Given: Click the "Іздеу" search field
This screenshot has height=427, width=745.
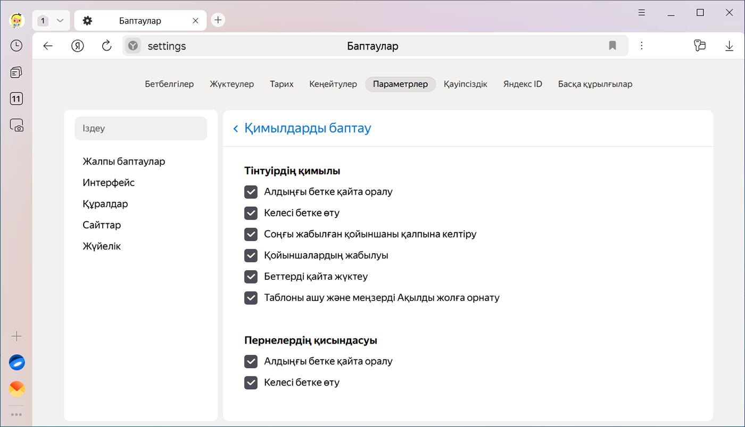Looking at the screenshot, I should click(x=140, y=129).
